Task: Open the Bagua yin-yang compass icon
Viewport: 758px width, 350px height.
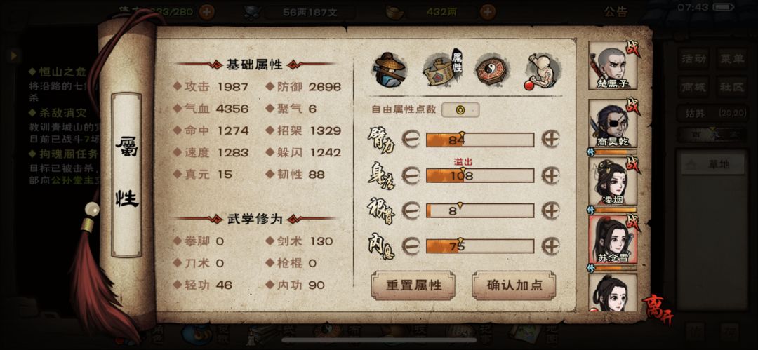Action: pos(492,70)
